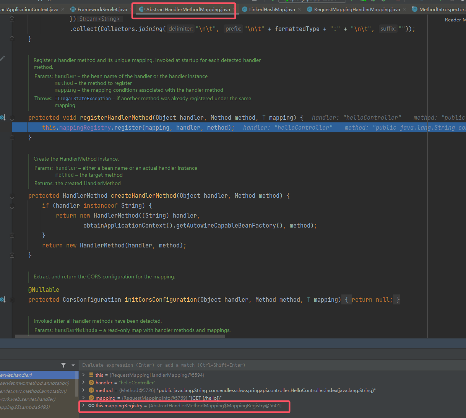The image size is (466, 418).
Task: Click the '{RequestMappingHandlerMapping@5594}' value
Action: (157, 375)
